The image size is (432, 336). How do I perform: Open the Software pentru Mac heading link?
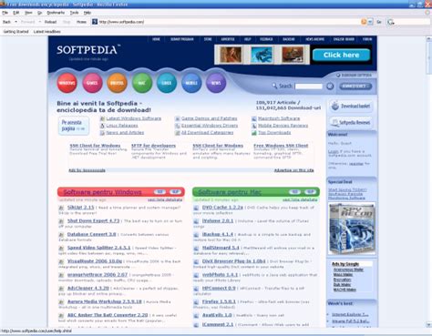coord(230,192)
